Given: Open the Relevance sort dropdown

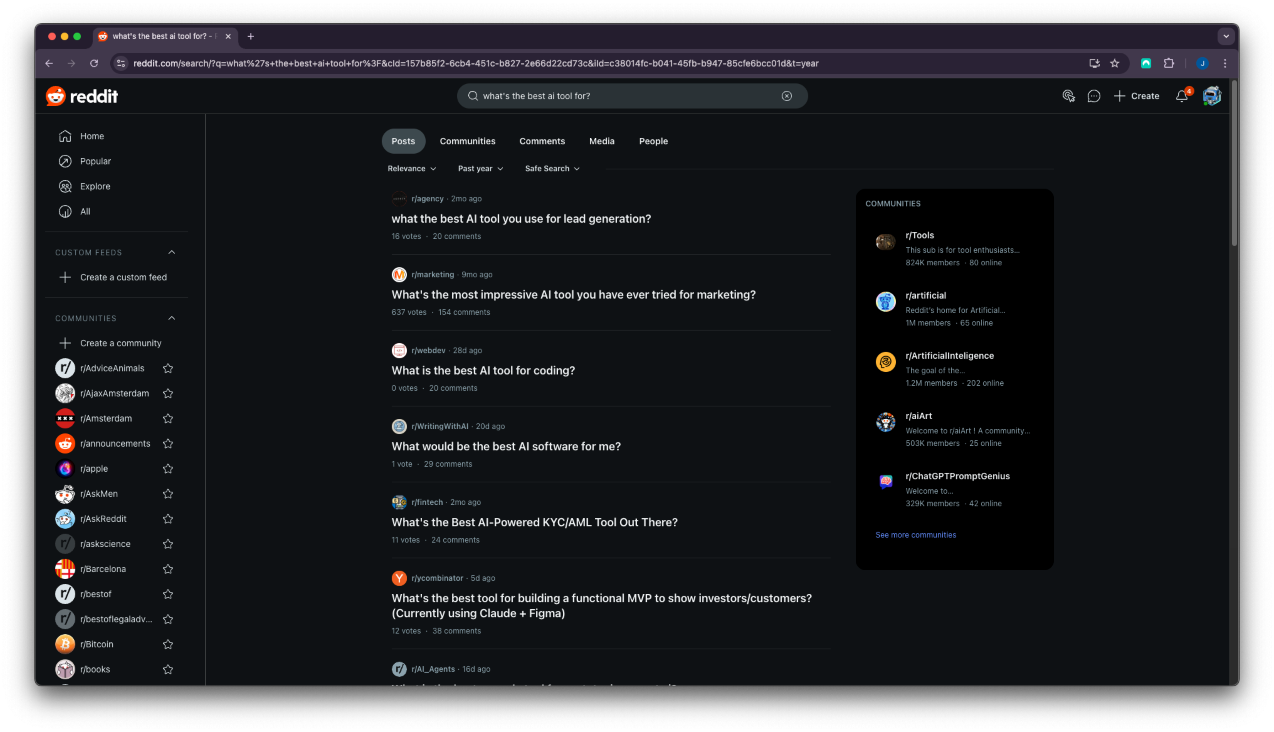Looking at the screenshot, I should pos(411,168).
